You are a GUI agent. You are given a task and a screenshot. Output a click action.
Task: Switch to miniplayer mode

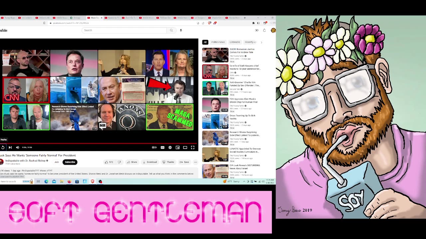click(x=178, y=147)
